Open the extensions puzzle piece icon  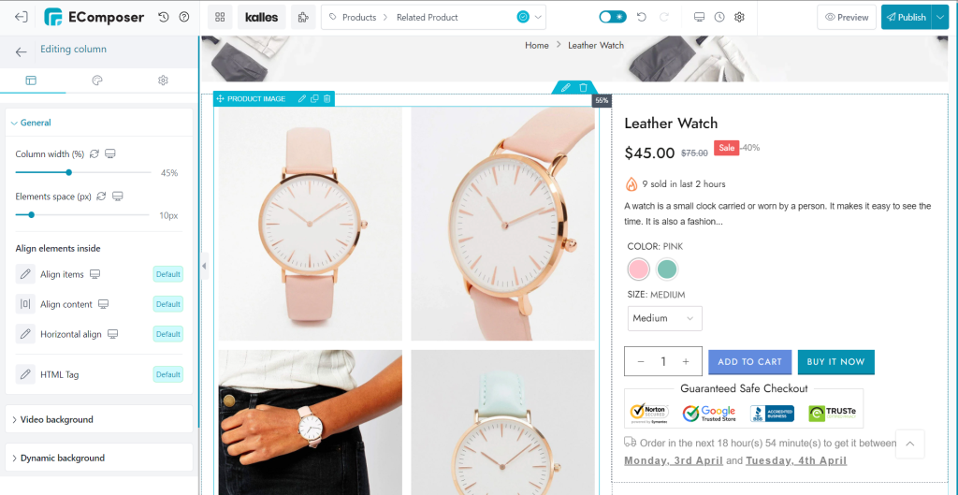click(303, 17)
